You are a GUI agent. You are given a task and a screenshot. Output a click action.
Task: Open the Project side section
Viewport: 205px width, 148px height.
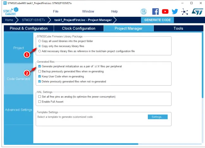point(19,48)
